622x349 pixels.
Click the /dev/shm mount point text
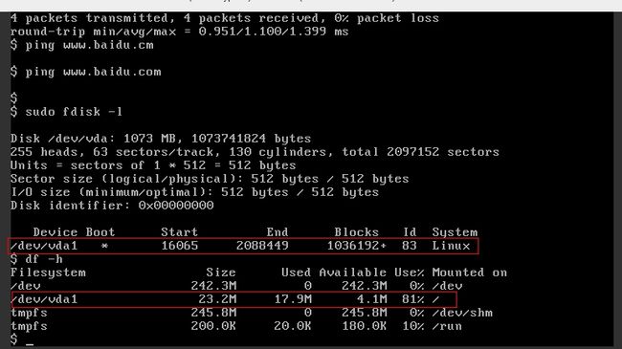(462, 313)
